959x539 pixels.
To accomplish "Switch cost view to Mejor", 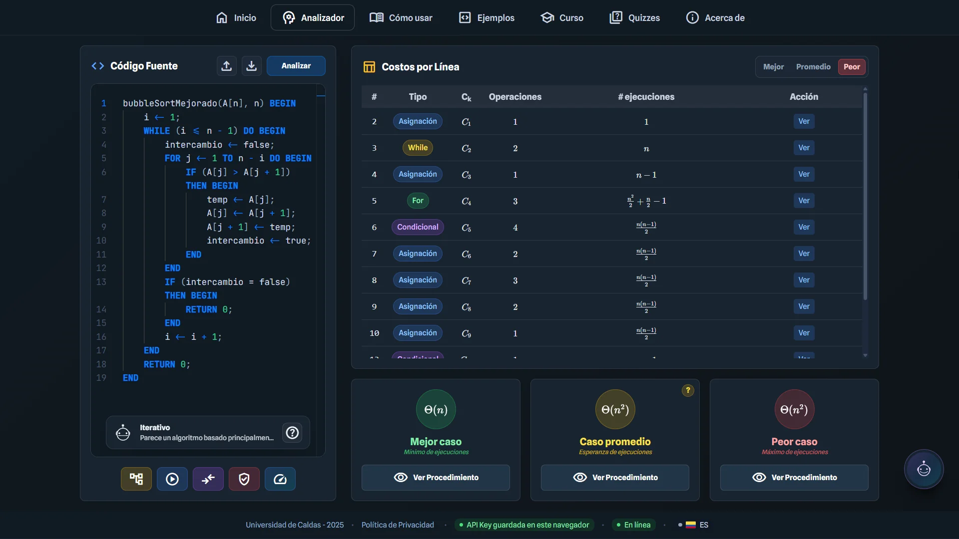I will [x=773, y=67].
